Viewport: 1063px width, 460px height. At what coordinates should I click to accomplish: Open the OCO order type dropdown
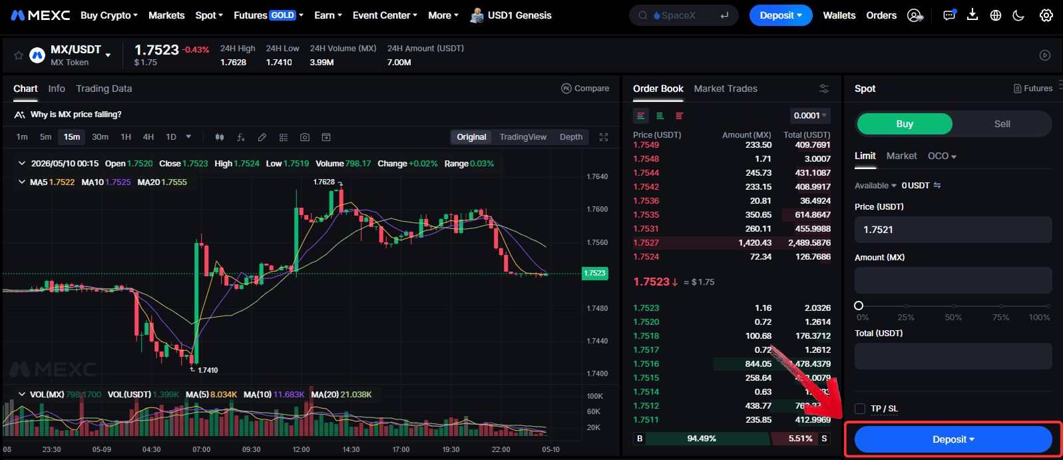point(942,156)
